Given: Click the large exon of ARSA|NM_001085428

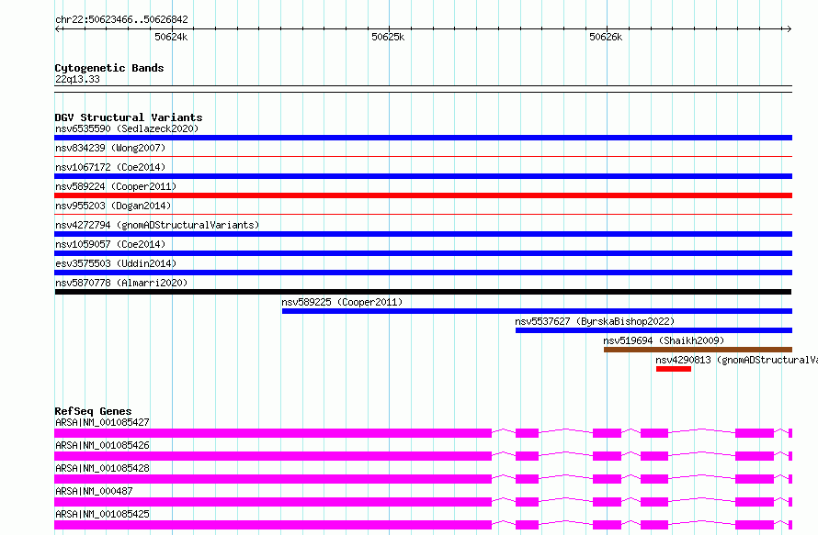Looking at the screenshot, I should [x=273, y=479].
